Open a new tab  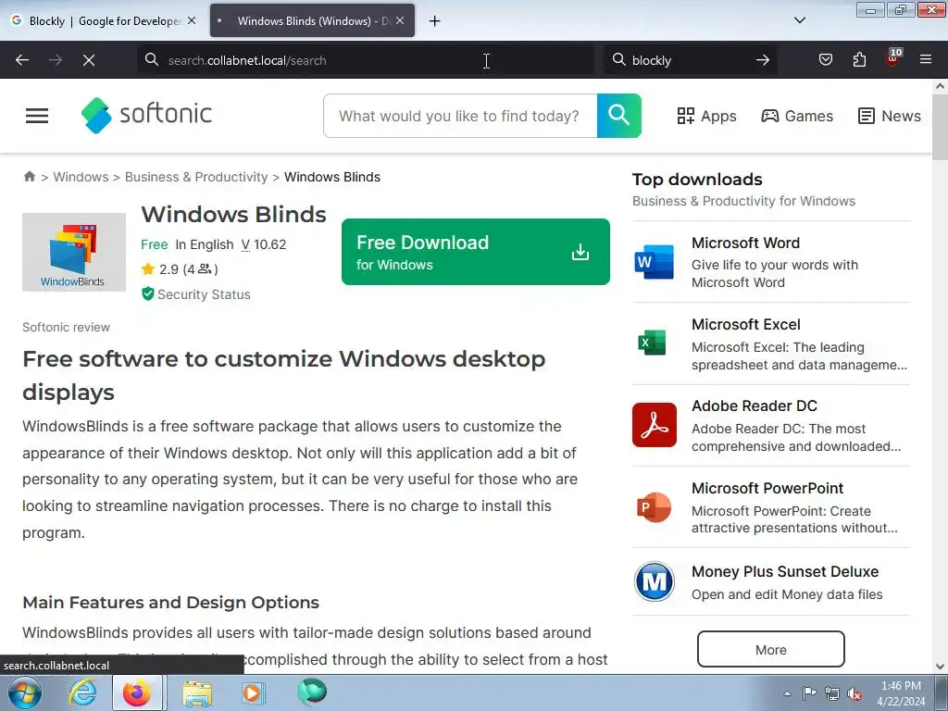pos(435,21)
